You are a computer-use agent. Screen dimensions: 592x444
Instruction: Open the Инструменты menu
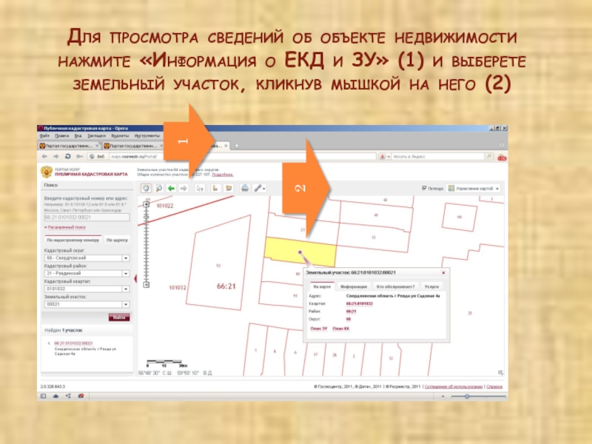[x=147, y=135]
